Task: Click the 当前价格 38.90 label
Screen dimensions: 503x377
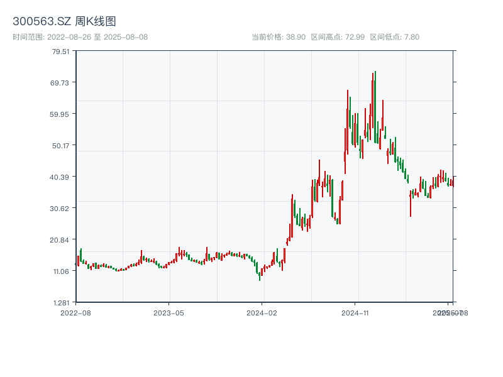Action: coord(279,37)
